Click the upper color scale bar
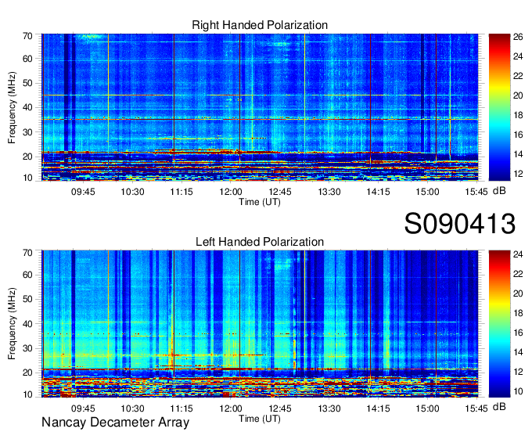The height and width of the screenshot is (432, 532). click(499, 107)
